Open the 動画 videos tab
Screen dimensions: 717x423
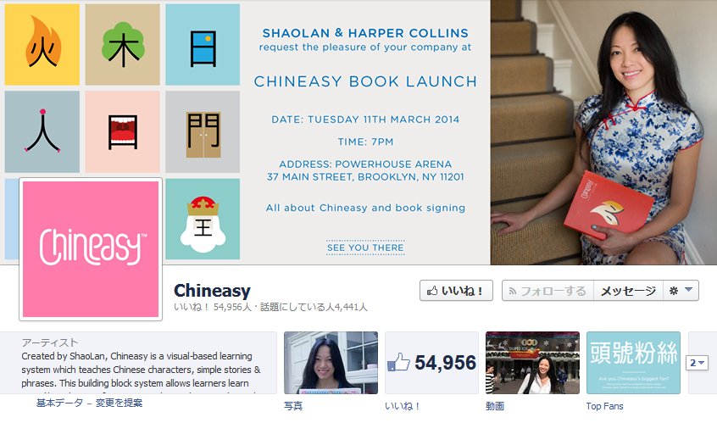(495, 406)
